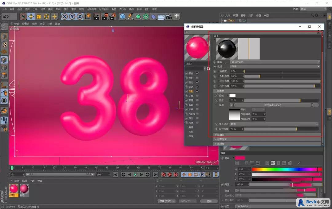The image size is (332, 209).
Task: Click the 反射强度 20% slider
Action: (x=282, y=76)
